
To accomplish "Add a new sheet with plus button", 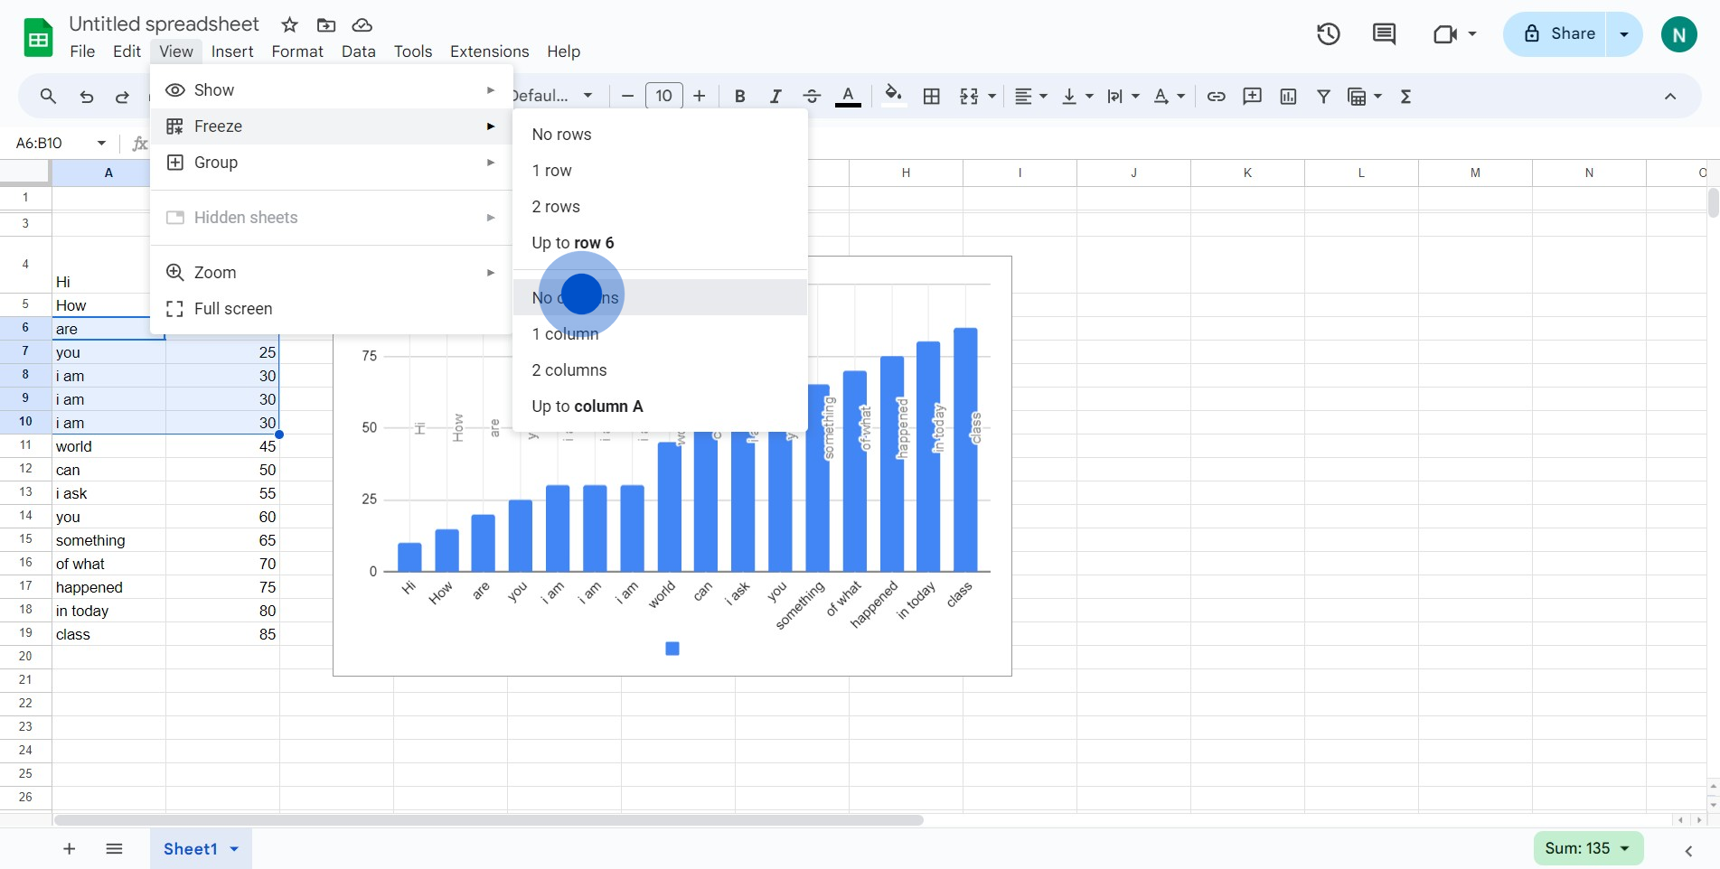I will click(x=69, y=848).
